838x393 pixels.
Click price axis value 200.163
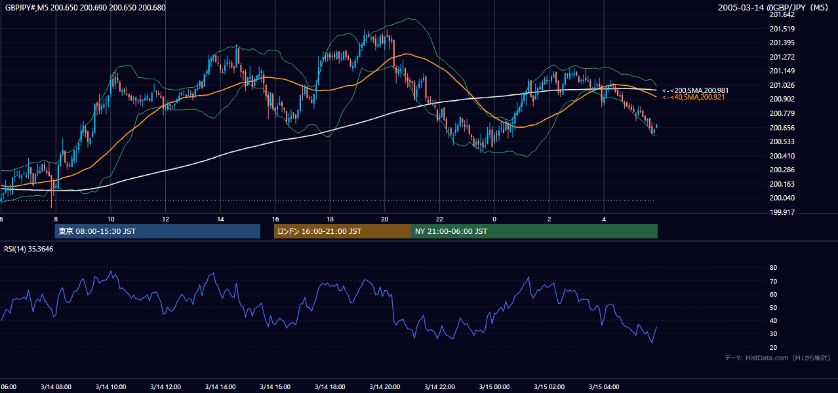click(782, 184)
